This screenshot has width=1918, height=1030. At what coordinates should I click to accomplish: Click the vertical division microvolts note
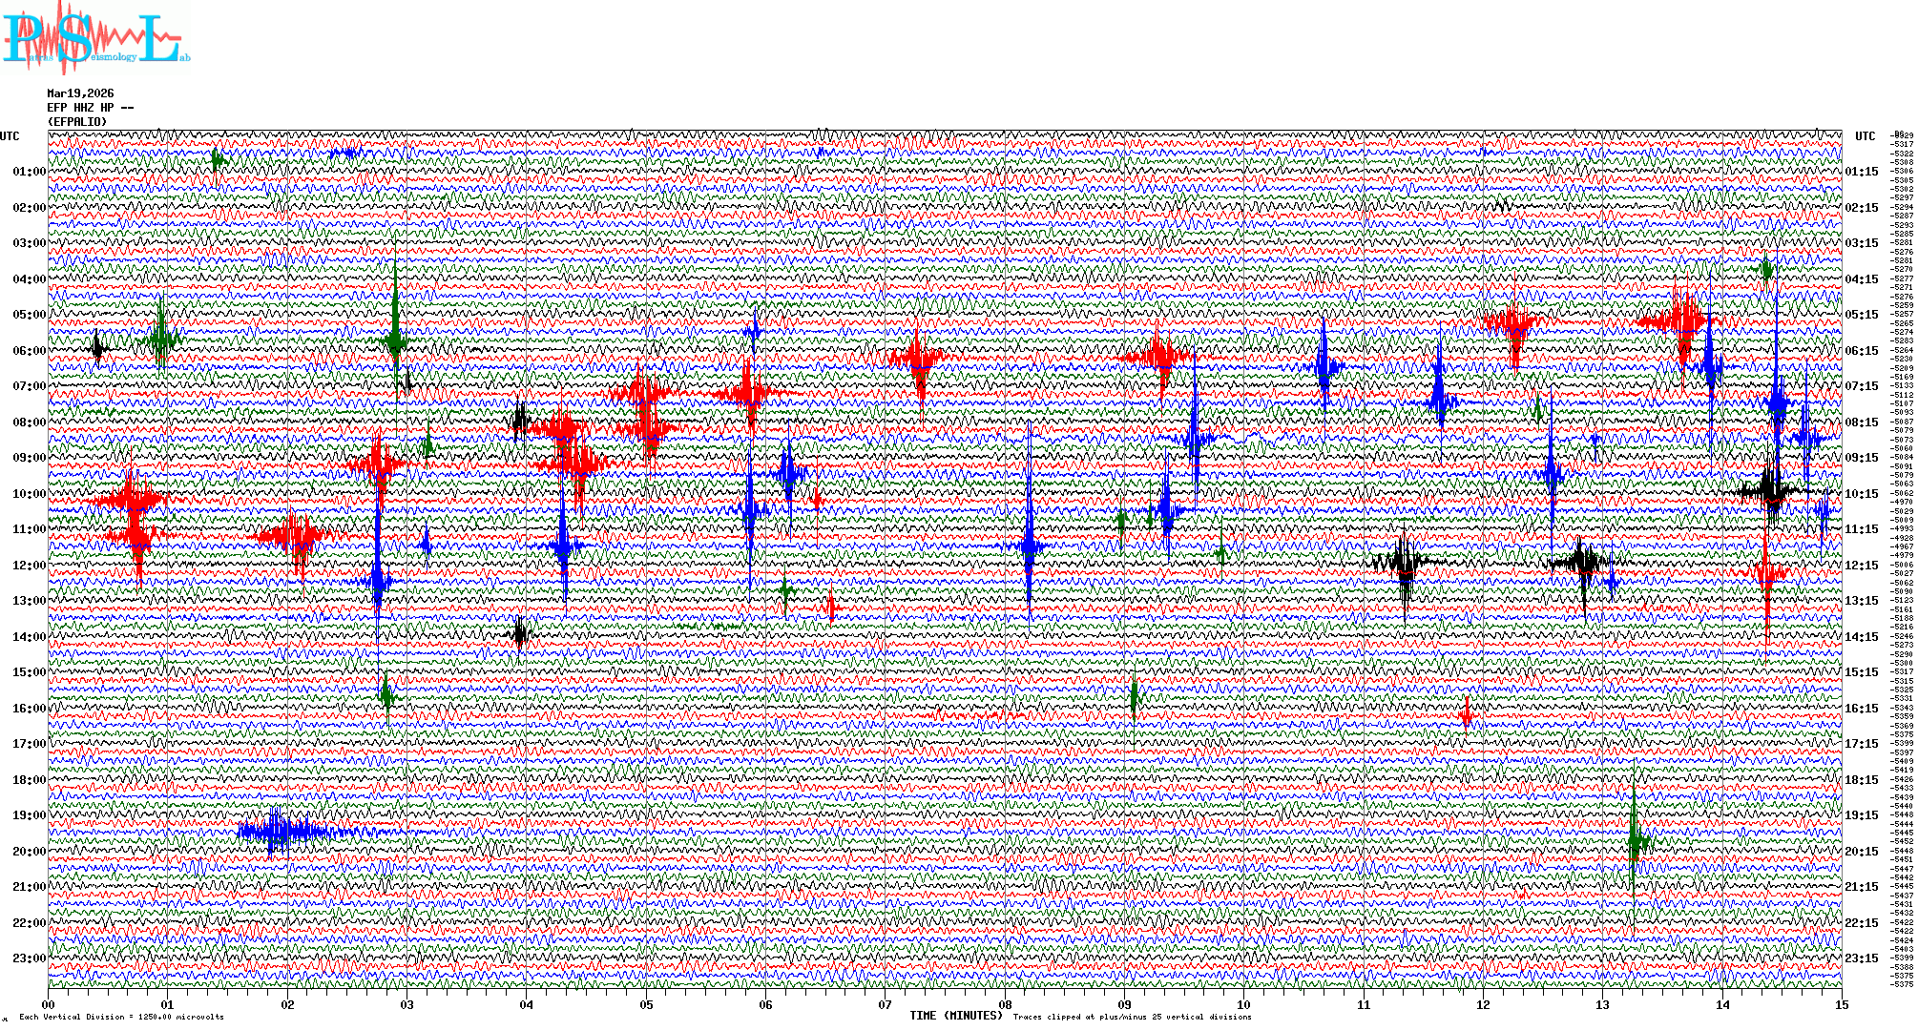click(121, 1017)
